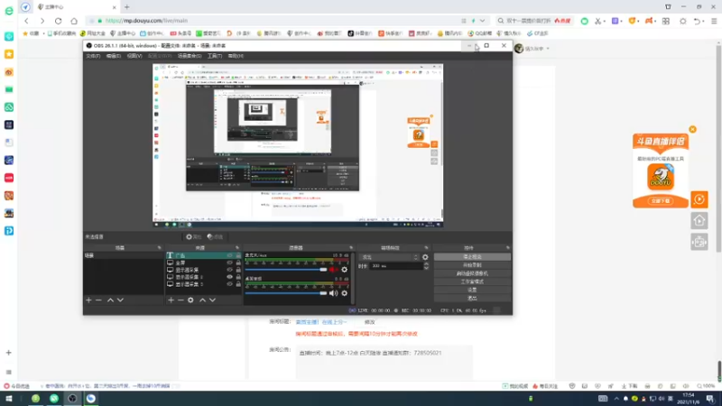Open the scene transition properties gear
The image size is (722, 406).
[425, 257]
